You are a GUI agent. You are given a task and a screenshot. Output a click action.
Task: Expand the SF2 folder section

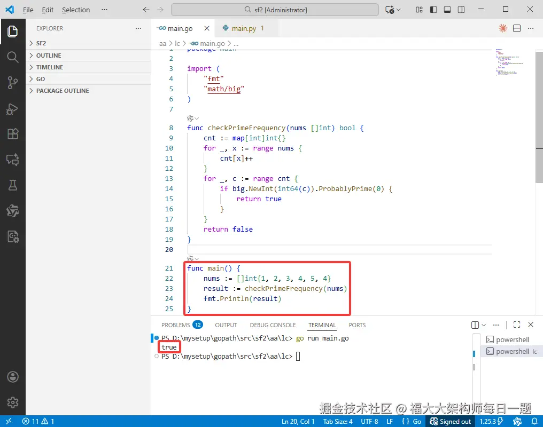(x=88, y=43)
